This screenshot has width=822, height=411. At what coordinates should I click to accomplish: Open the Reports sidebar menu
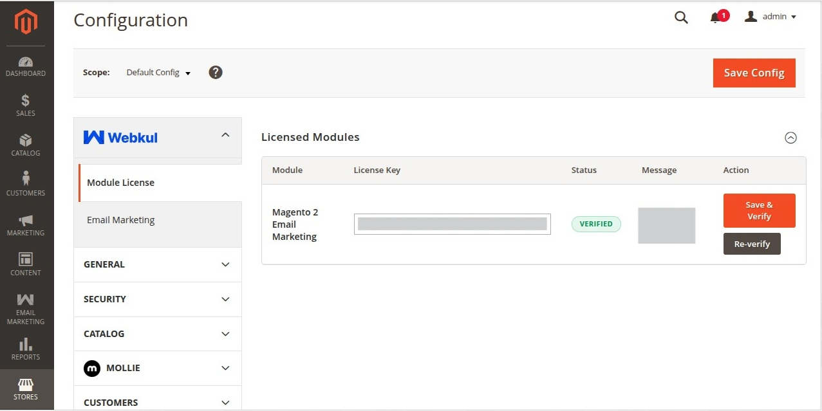click(26, 349)
